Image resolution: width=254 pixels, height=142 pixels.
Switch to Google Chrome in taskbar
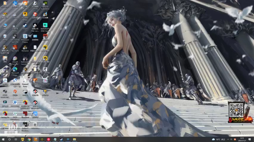(x=29, y=139)
